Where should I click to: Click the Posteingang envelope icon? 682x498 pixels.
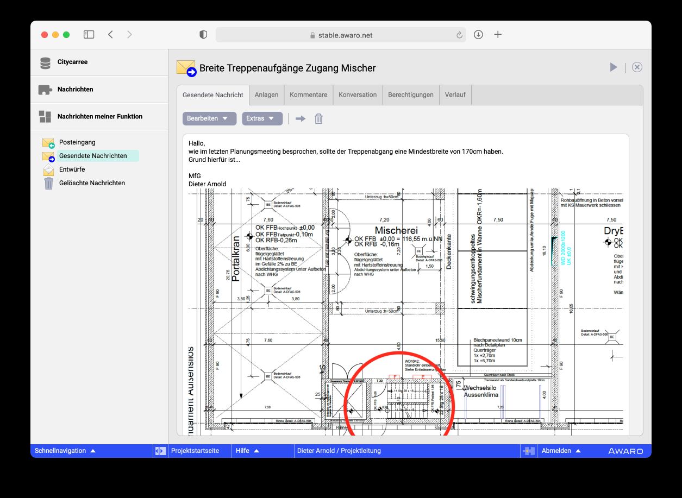tap(48, 143)
